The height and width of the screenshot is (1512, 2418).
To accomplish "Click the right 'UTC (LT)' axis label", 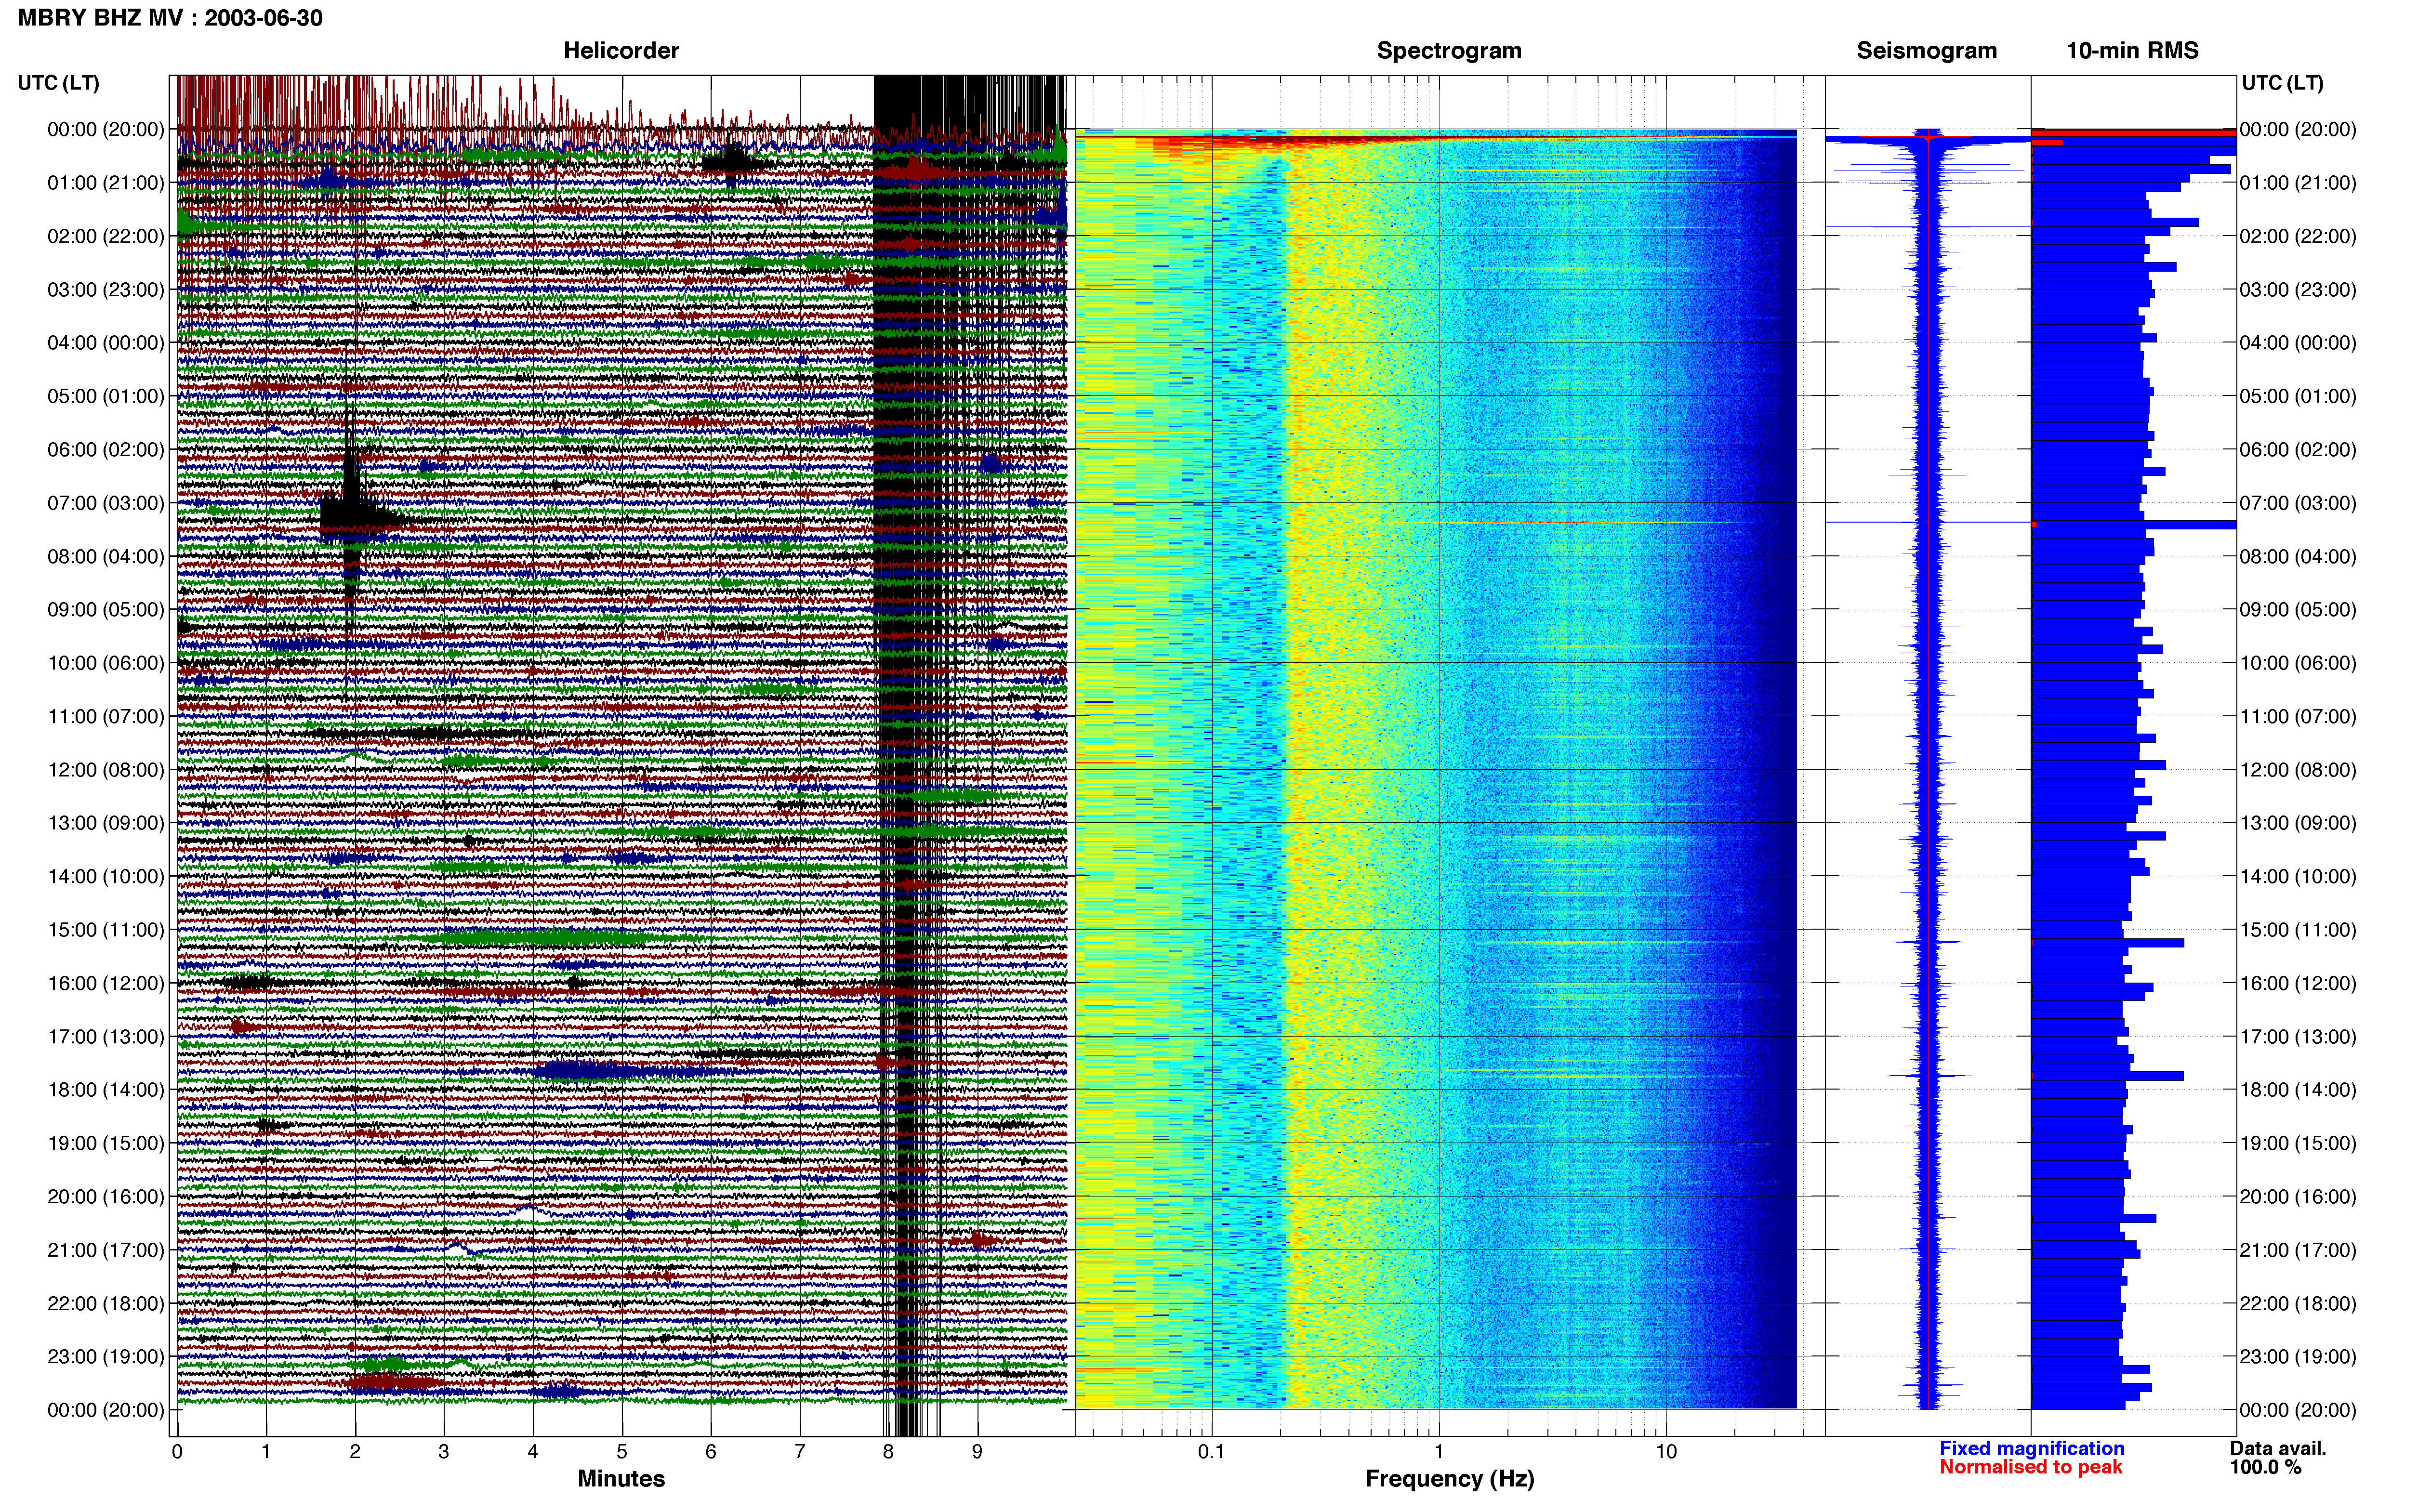I will click(x=2282, y=83).
